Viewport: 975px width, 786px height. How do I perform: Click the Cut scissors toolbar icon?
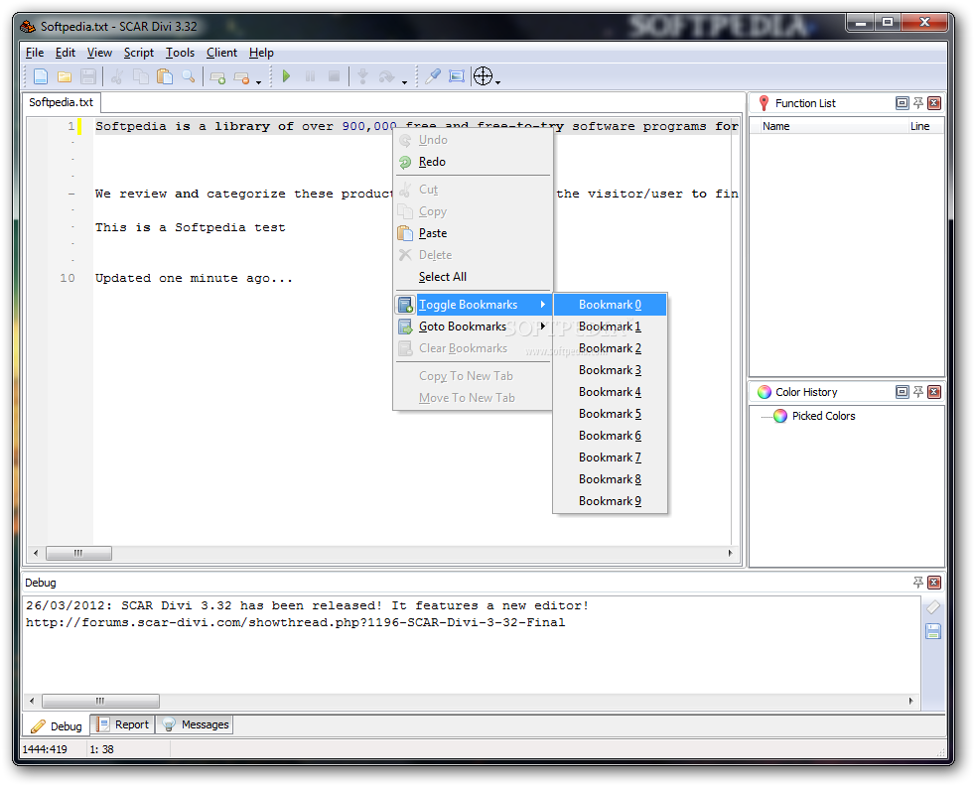[x=117, y=76]
